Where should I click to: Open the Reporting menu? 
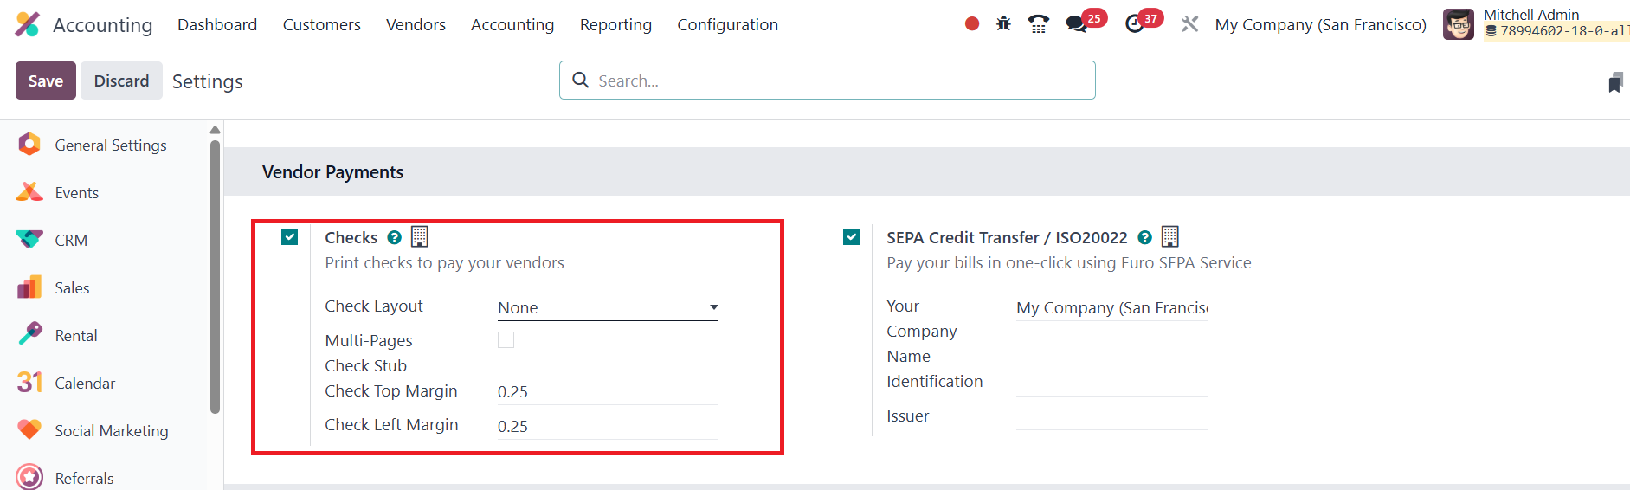(615, 24)
